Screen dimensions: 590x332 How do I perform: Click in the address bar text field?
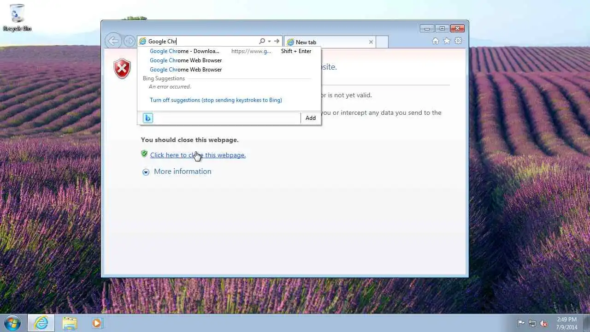pos(202,41)
